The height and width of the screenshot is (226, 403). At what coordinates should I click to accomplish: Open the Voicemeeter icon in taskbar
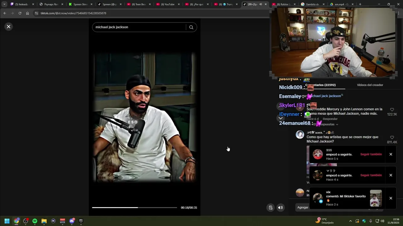[62, 221]
